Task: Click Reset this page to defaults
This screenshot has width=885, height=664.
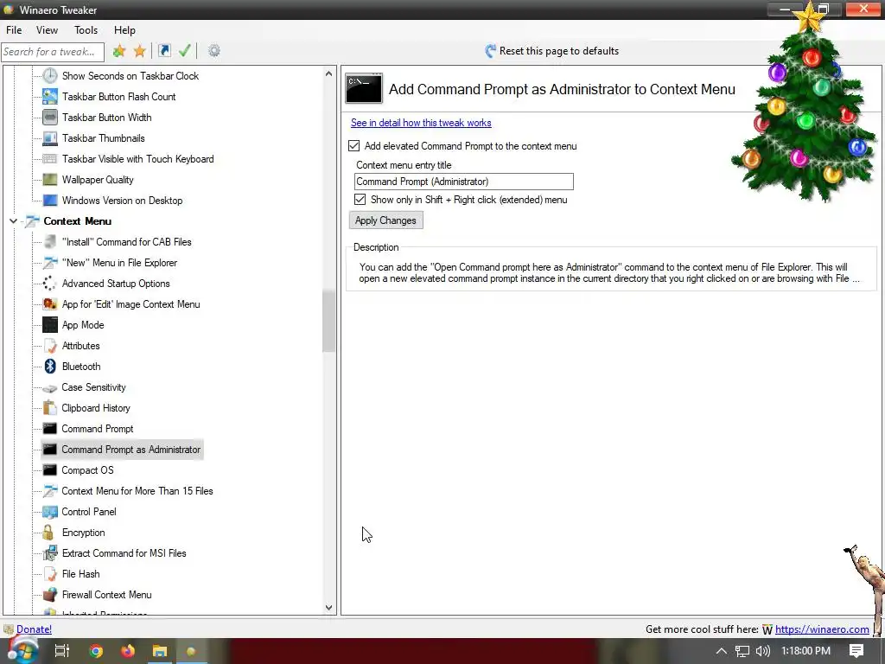Action: point(552,51)
